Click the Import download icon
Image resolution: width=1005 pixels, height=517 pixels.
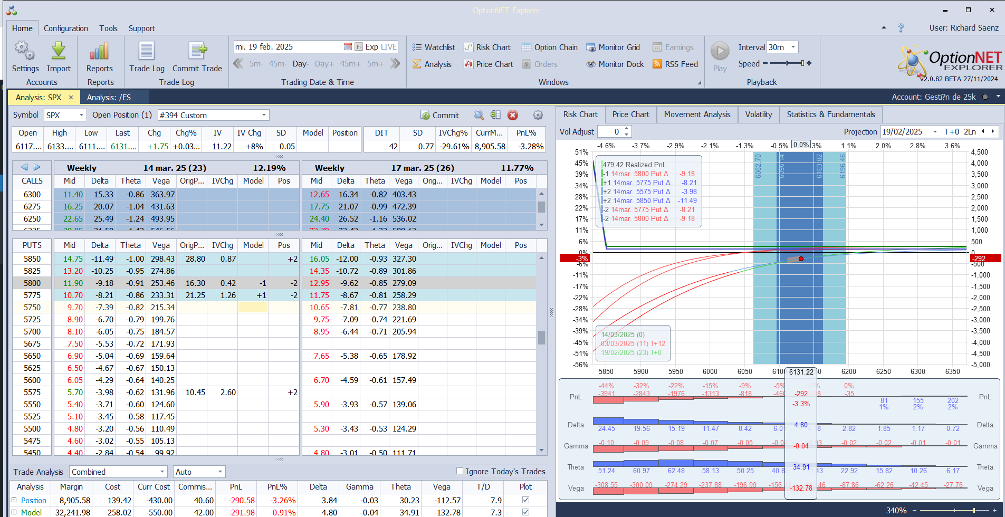tap(59, 51)
